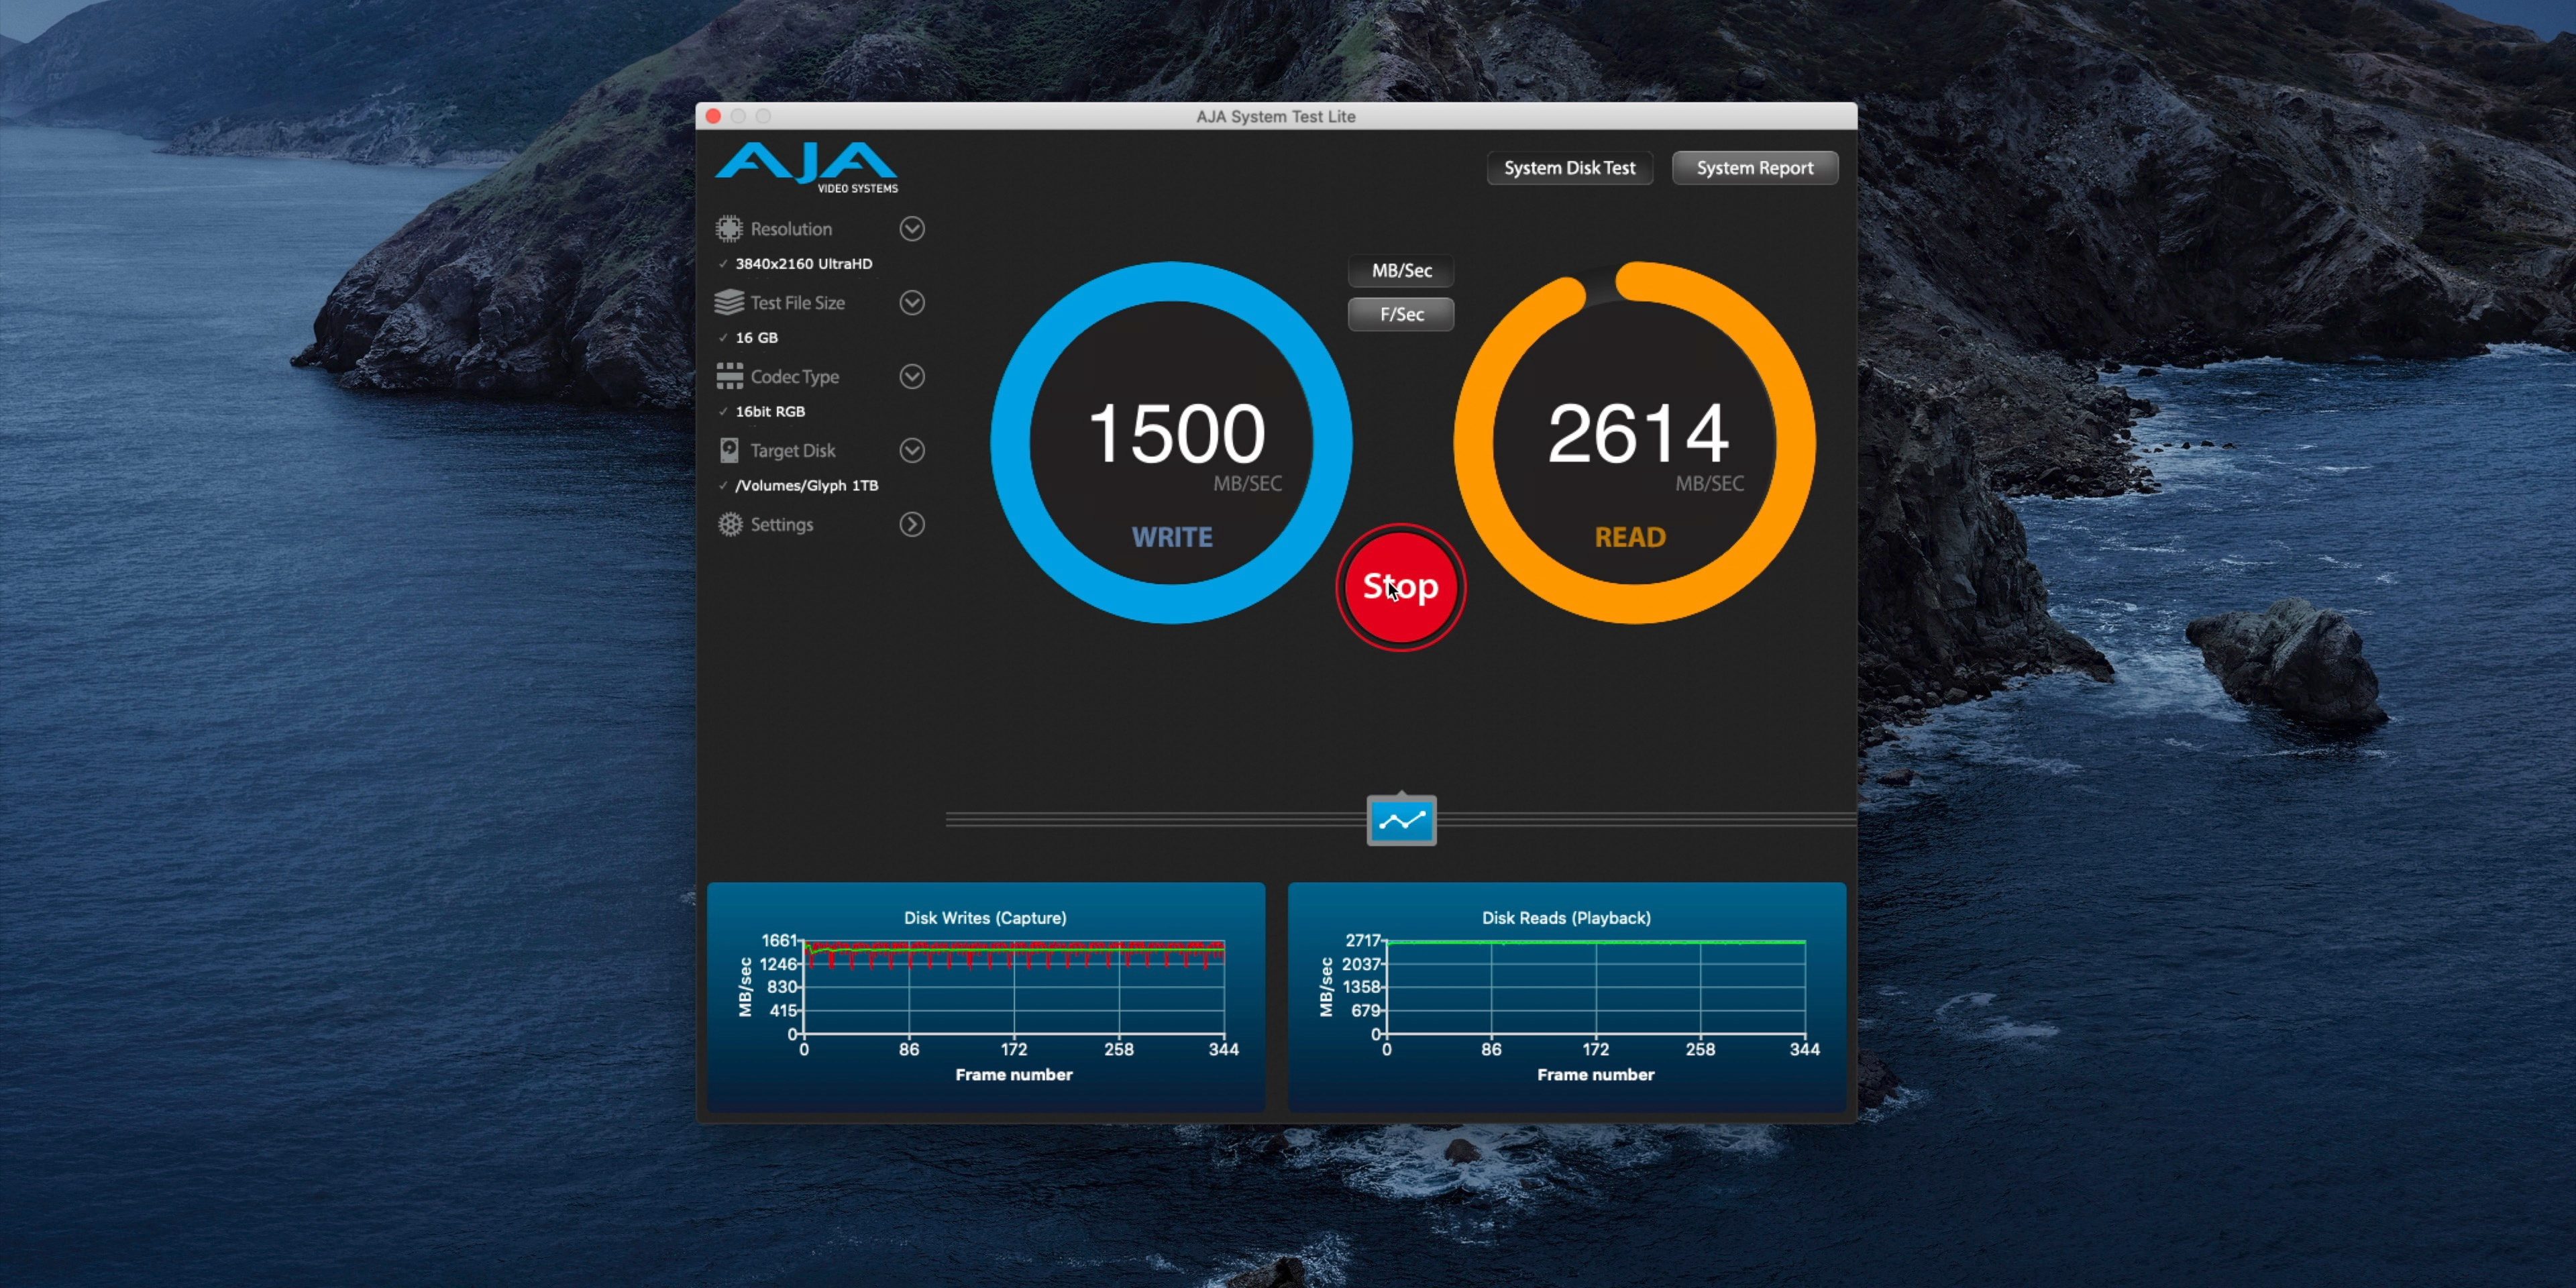Image resolution: width=2576 pixels, height=1288 pixels.
Task: Open the System Disk Test tab
Action: [1569, 168]
